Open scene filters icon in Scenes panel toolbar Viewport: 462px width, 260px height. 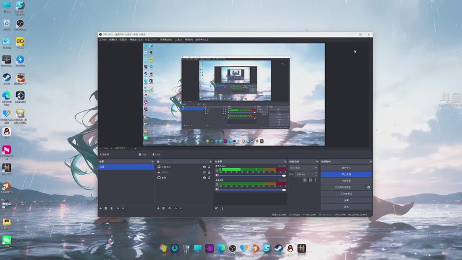pos(112,208)
